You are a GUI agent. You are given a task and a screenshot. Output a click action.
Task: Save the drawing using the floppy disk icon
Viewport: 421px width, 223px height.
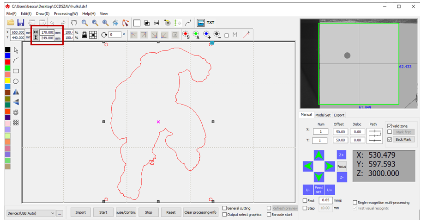(21, 23)
